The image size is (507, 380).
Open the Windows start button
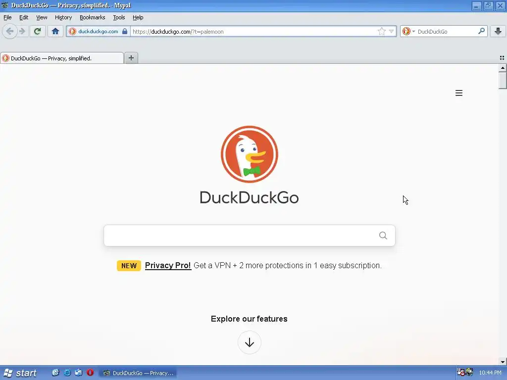20,373
